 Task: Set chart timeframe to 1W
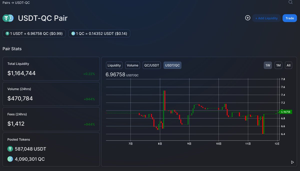click(x=268, y=65)
